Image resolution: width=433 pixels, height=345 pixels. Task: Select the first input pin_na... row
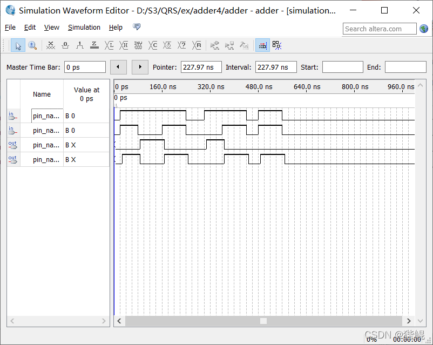58,116
